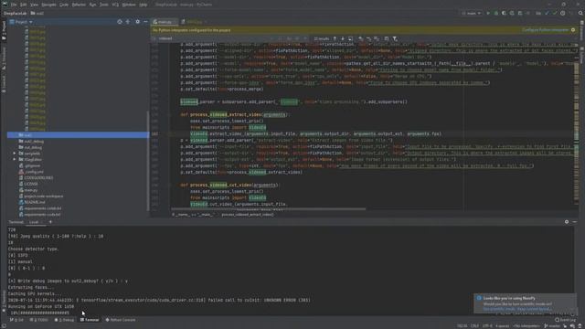Click the show search results in window icon
This screenshot has width=585, height=329.
click(350, 38)
